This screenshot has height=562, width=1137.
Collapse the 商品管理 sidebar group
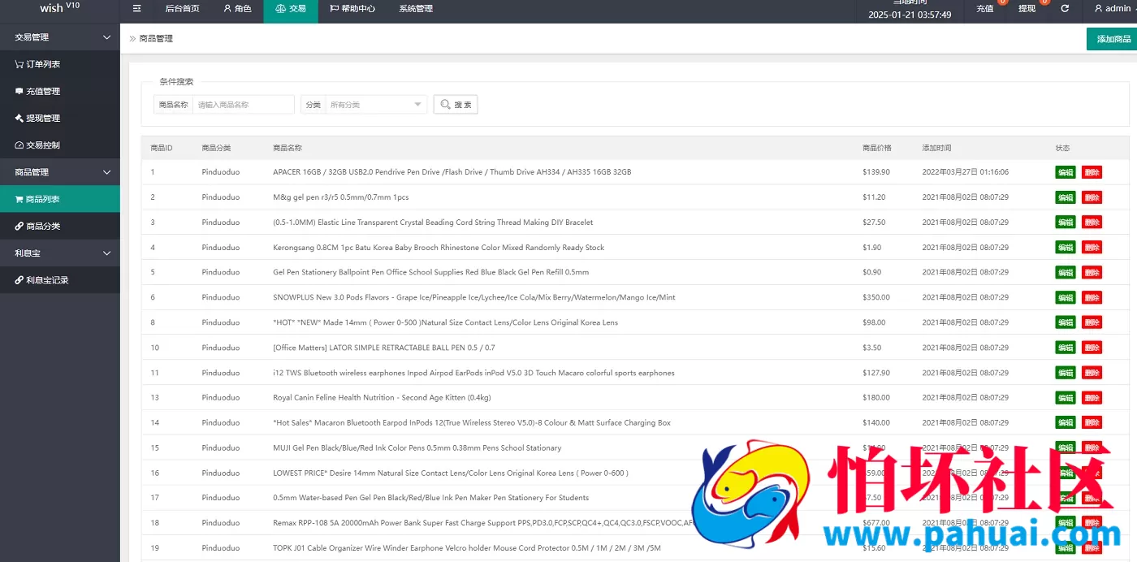[60, 172]
